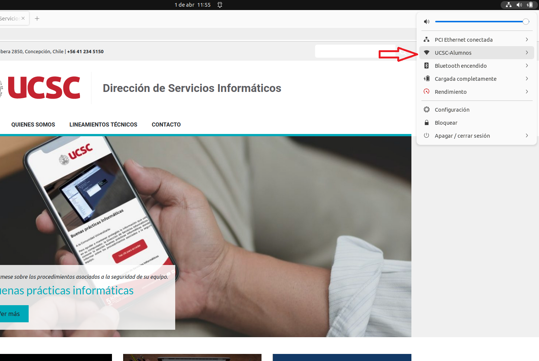Click the volume slider handle
The height and width of the screenshot is (361, 539).
tap(526, 22)
